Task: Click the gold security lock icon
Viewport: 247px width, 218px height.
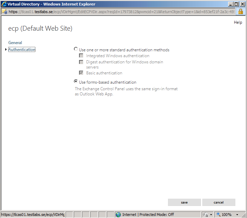Action: 240,11
